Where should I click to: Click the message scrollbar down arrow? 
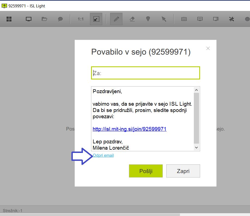(x=196, y=147)
